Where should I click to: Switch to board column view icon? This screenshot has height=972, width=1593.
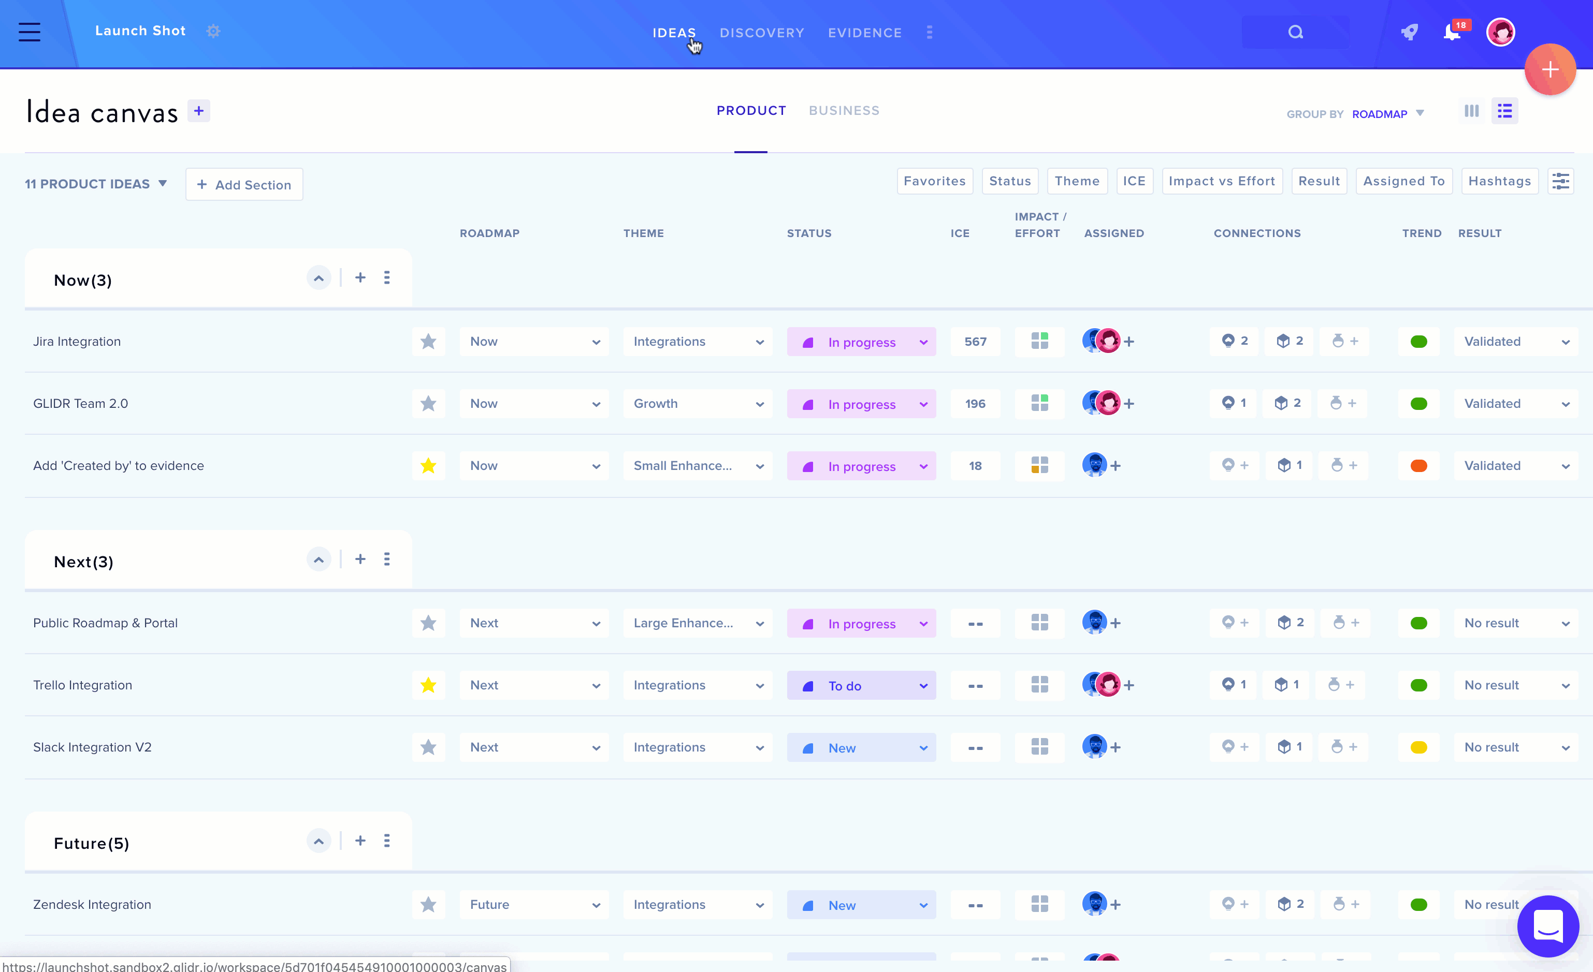(x=1471, y=111)
